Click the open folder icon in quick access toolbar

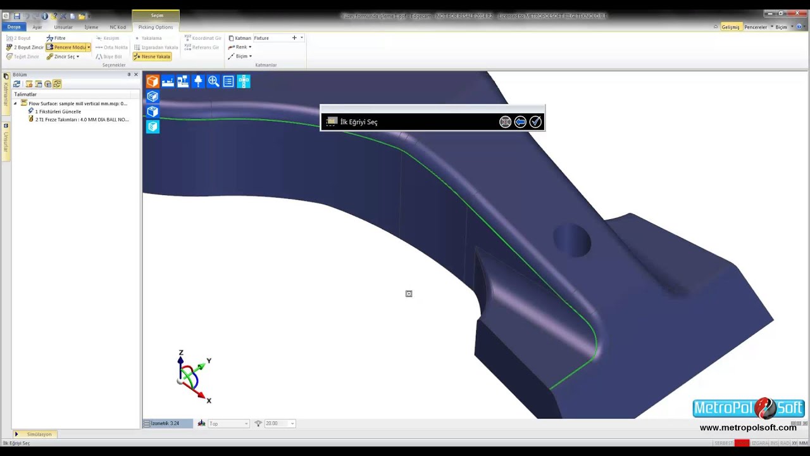point(82,16)
